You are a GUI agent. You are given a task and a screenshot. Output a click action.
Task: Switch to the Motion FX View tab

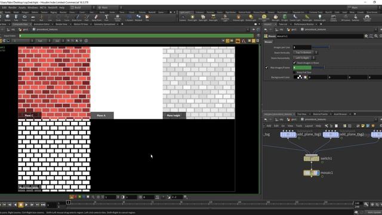click(x=81, y=24)
